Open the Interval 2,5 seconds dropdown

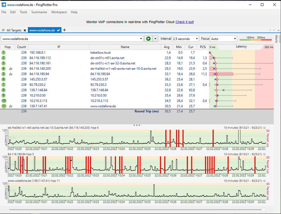click(185, 39)
